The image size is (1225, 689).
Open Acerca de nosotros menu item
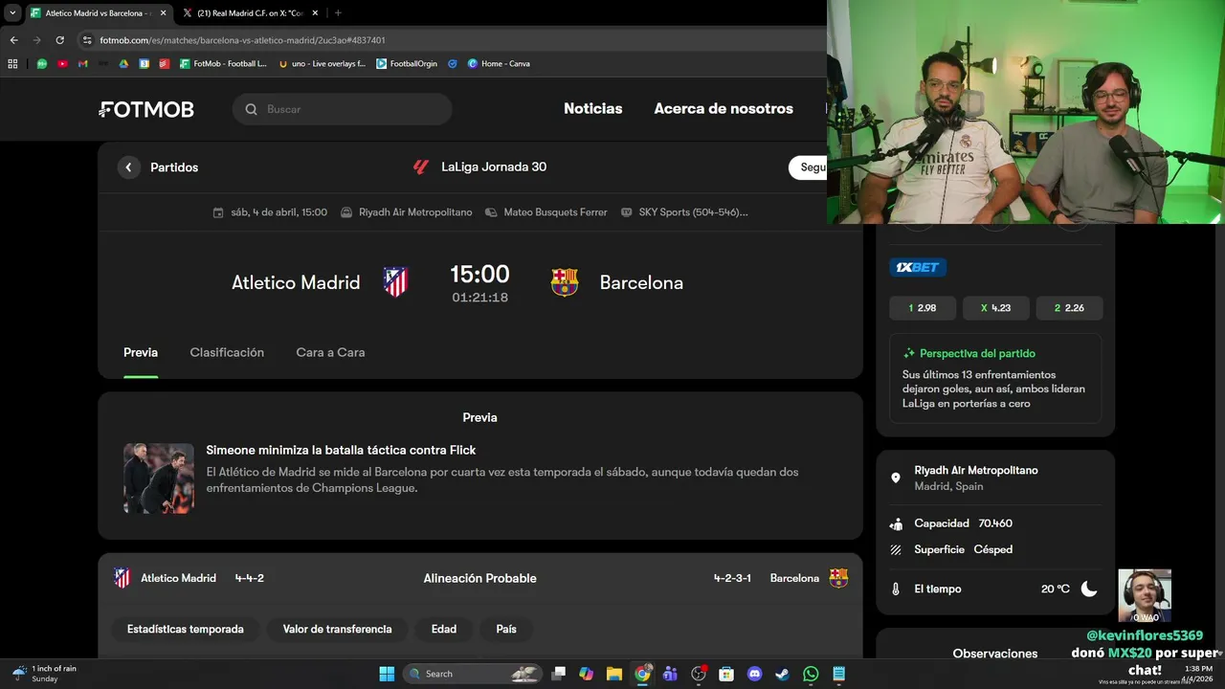tap(724, 109)
